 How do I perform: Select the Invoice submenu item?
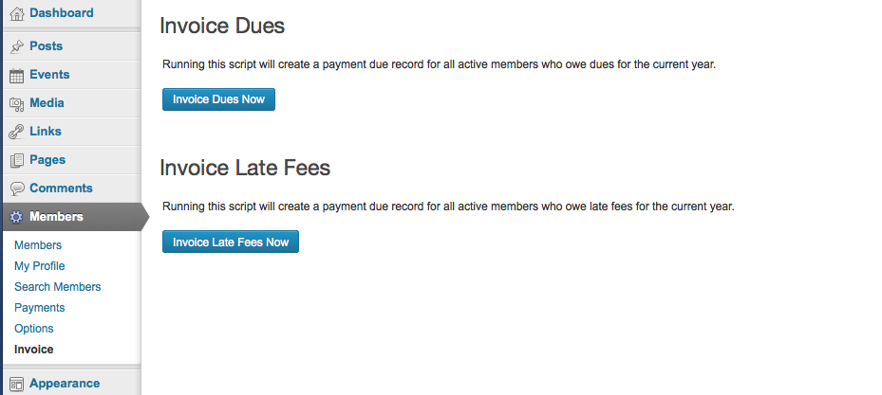(34, 350)
